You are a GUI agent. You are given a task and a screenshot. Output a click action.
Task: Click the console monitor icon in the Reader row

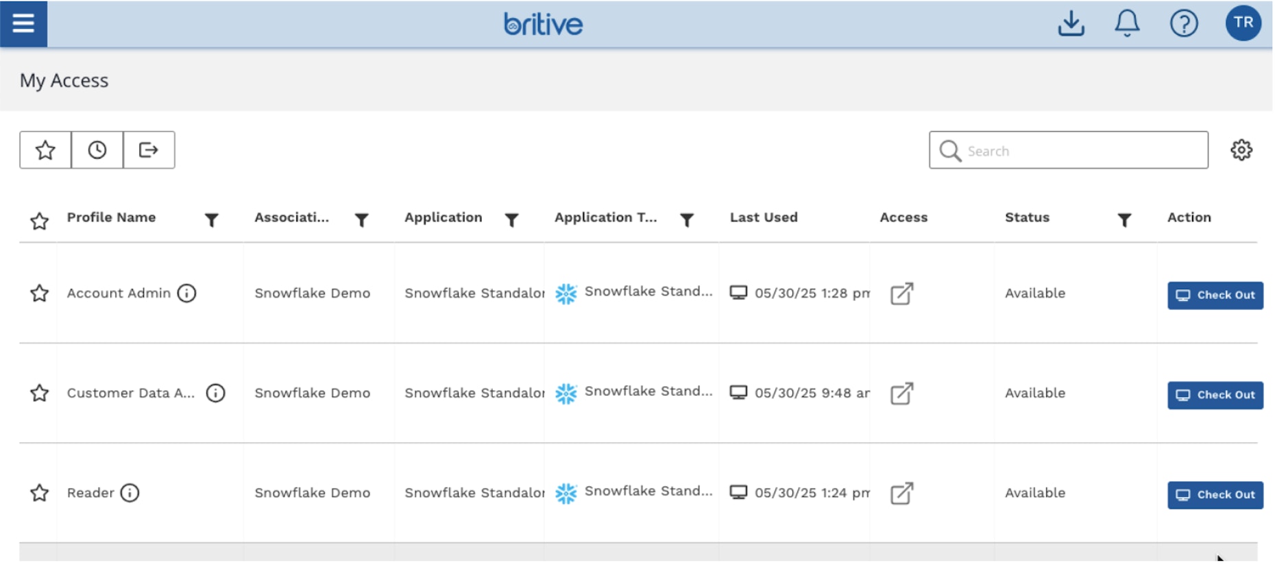[738, 492]
